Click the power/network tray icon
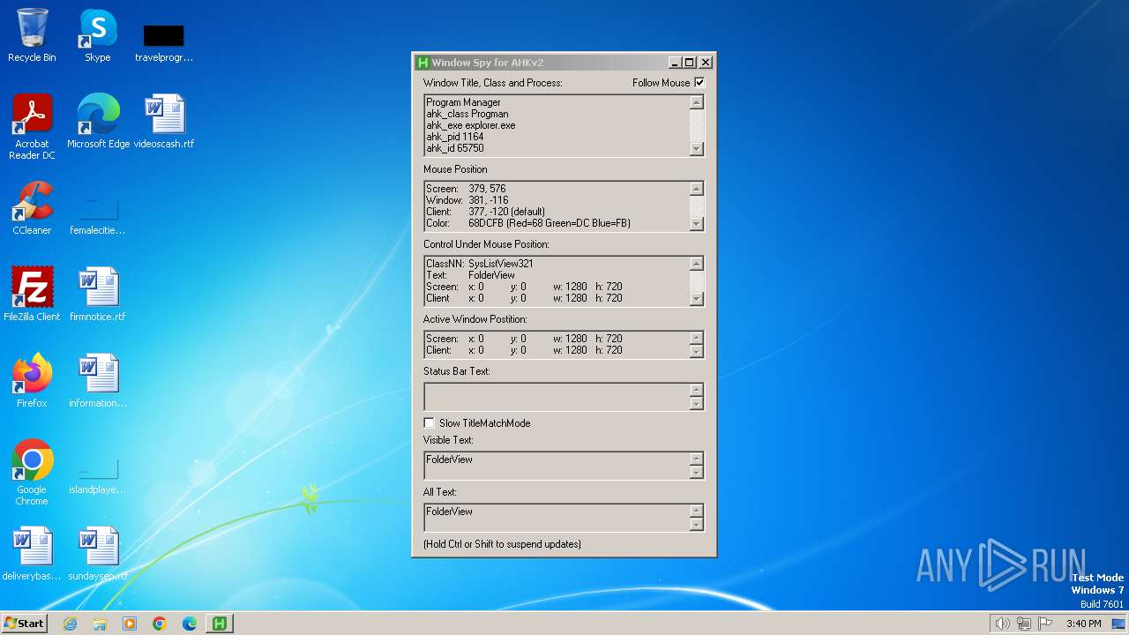The width and height of the screenshot is (1129, 635). pos(1023,624)
